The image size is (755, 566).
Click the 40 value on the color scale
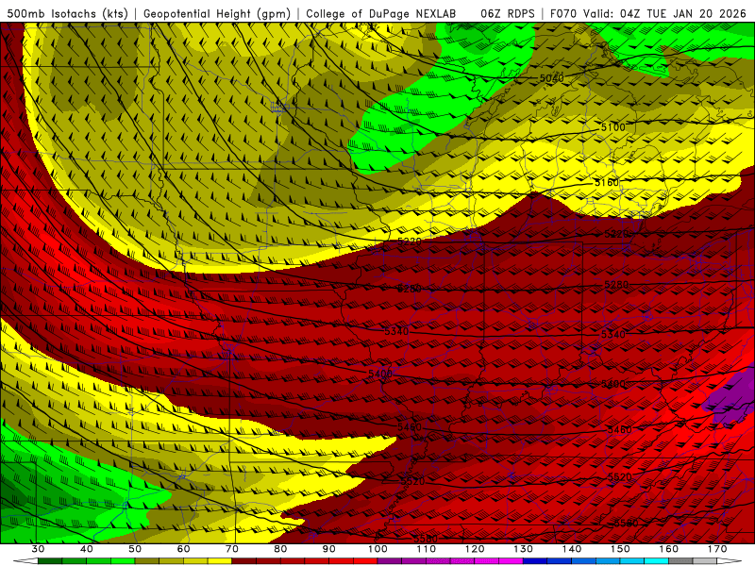(x=87, y=549)
